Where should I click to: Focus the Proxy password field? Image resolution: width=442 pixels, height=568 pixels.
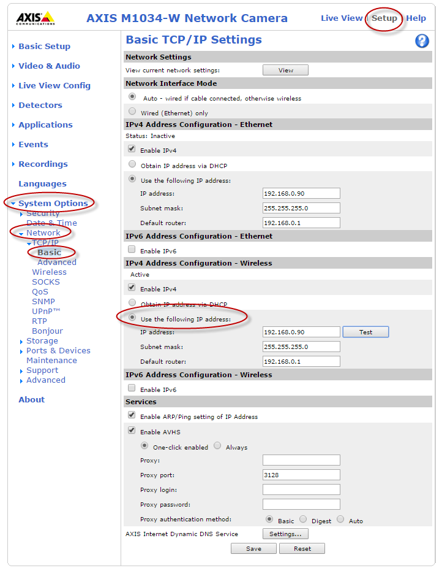[301, 504]
